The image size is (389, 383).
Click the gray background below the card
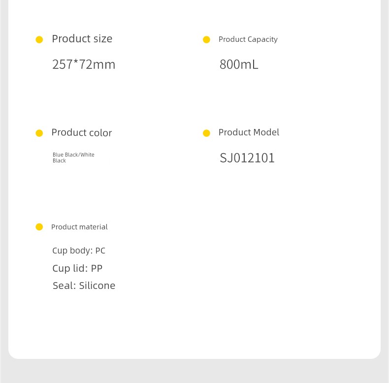(x=194, y=371)
